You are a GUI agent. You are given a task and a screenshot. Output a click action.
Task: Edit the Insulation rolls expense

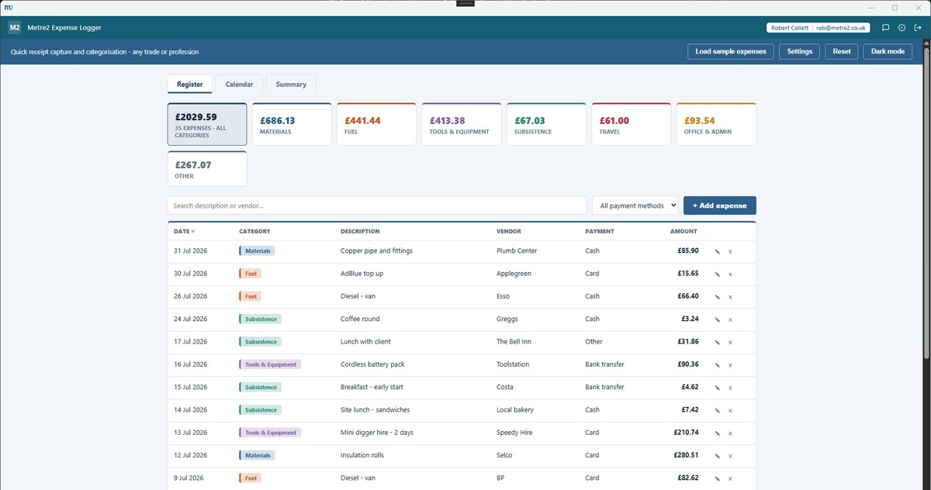coord(717,455)
